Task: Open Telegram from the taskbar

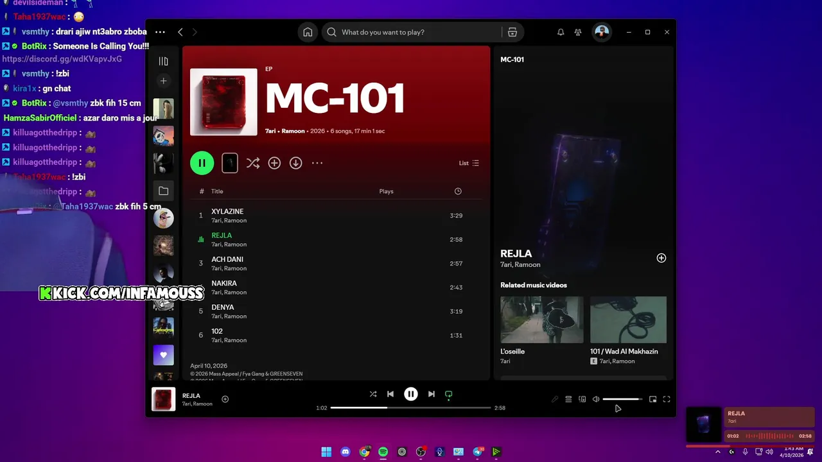Action: 478,452
